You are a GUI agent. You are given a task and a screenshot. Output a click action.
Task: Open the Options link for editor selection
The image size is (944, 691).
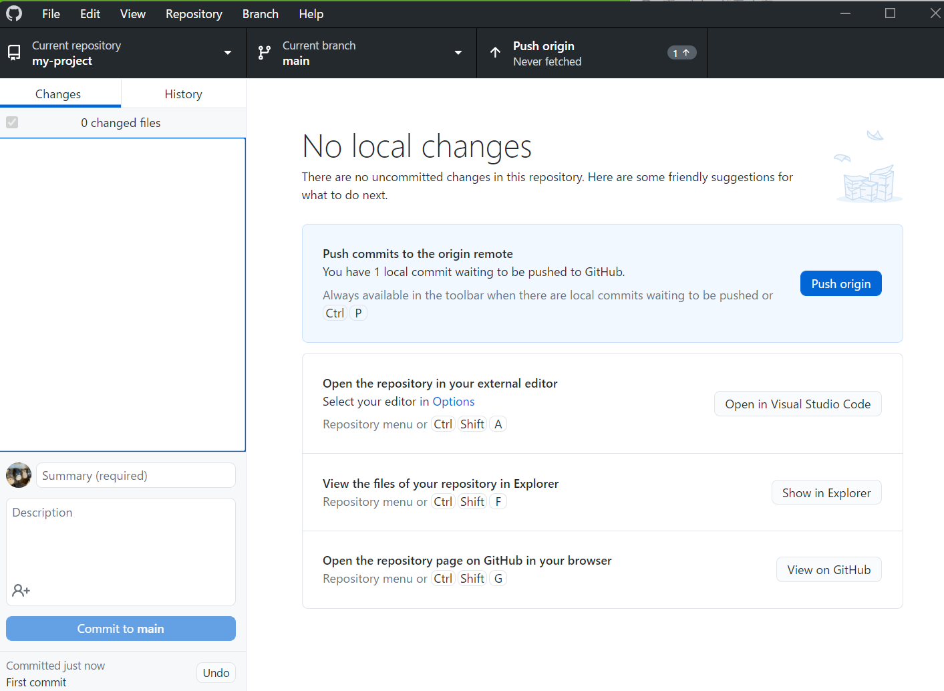tap(454, 401)
